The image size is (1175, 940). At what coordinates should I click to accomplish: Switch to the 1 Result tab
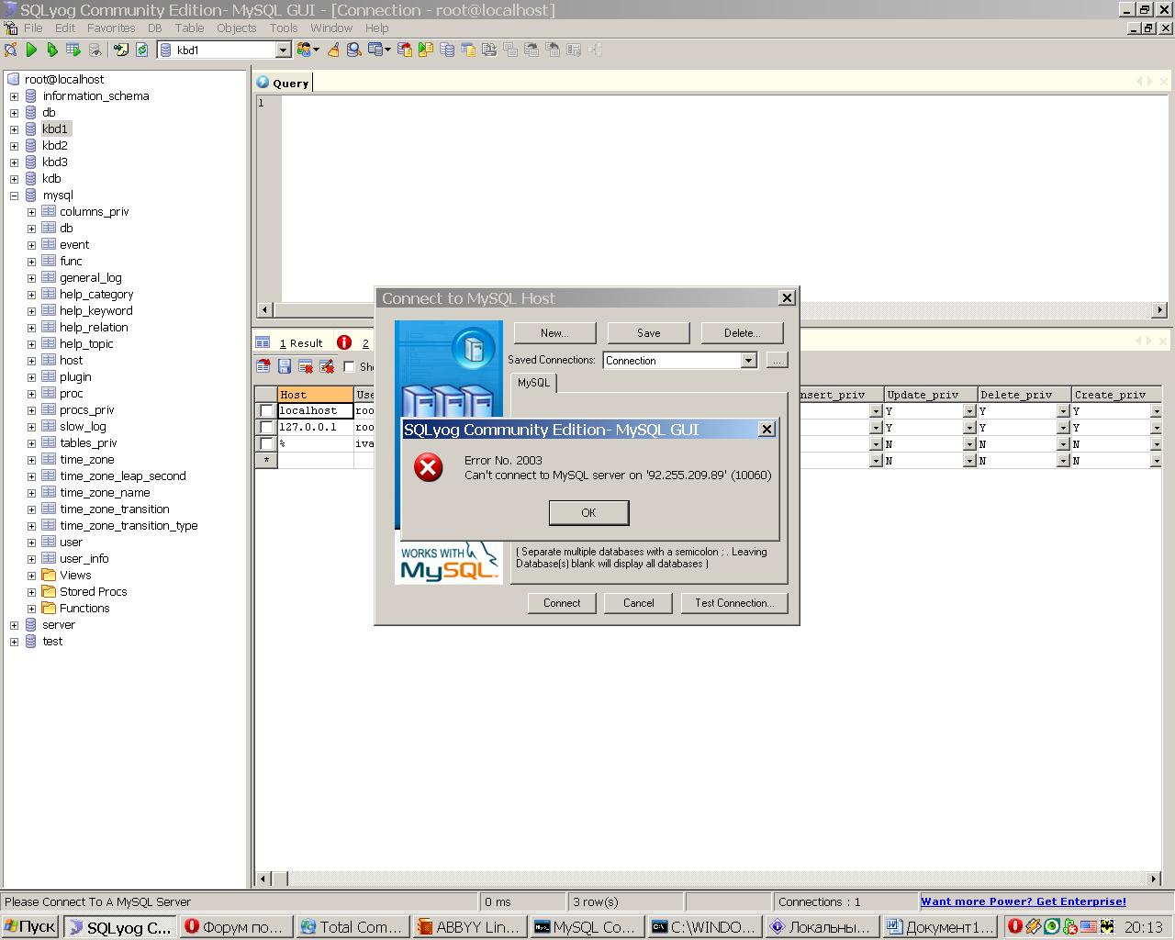click(x=300, y=342)
